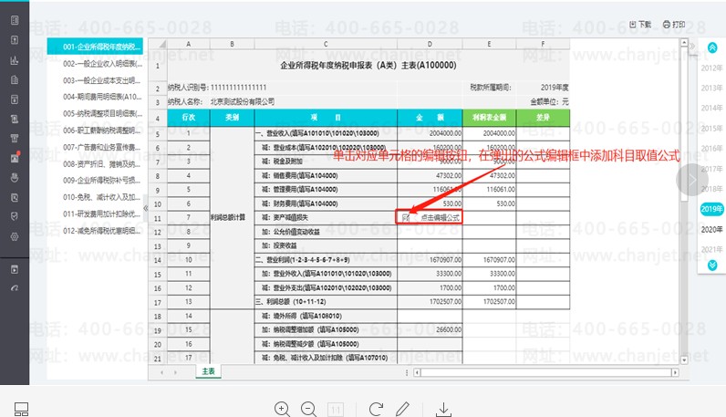Zoom in with the magnifier plus icon
This screenshot has width=726, height=417.
(282, 409)
